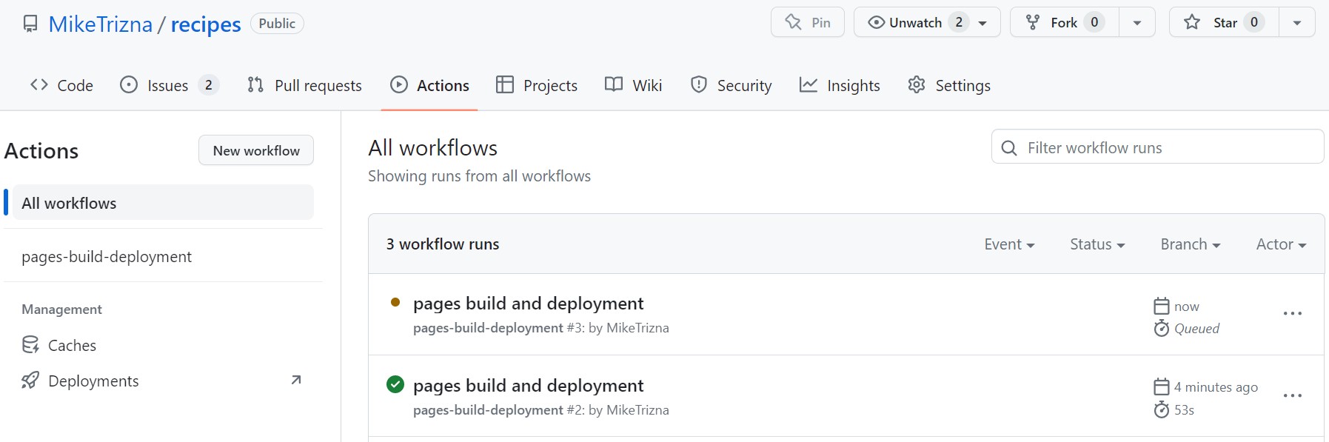Open the Actor filter dropdown
This screenshot has width=1329, height=442.
click(x=1281, y=244)
